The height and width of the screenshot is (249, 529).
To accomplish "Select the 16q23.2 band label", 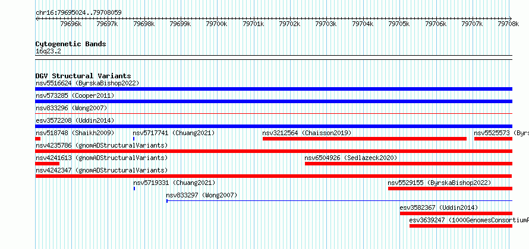I will click(48, 52).
